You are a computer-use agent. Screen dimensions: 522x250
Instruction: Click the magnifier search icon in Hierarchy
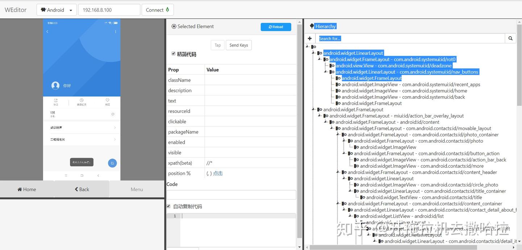(x=510, y=38)
